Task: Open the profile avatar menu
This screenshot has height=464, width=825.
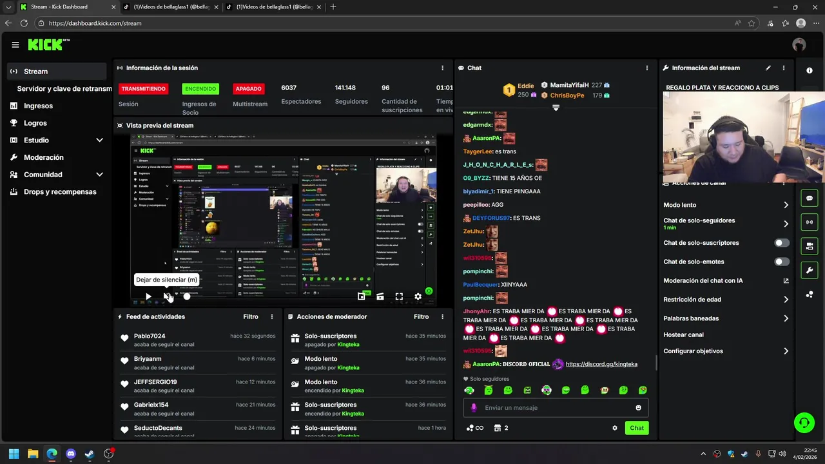Action: 799,44
